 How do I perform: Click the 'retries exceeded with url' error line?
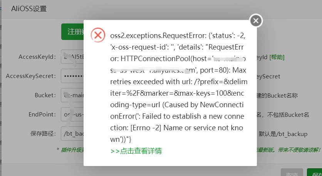tap(179, 82)
